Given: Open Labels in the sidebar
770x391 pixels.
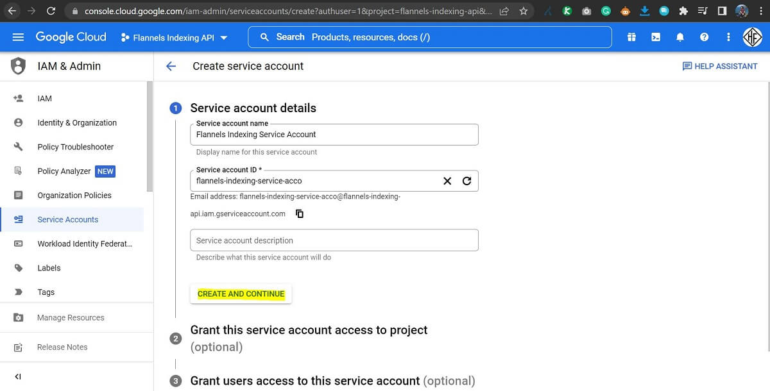Looking at the screenshot, I should click(x=72, y=268).
